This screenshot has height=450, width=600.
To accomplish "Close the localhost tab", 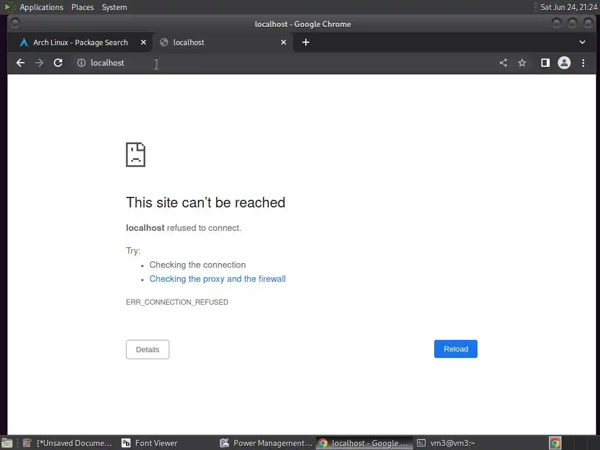I will click(284, 42).
